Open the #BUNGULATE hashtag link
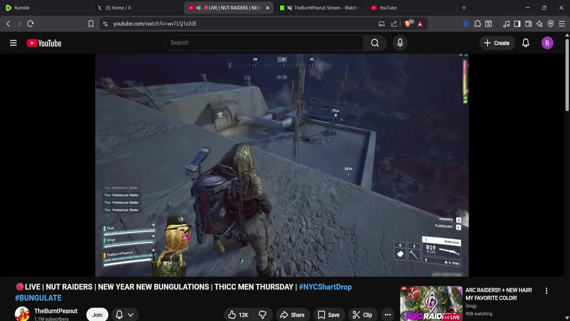 pos(38,298)
